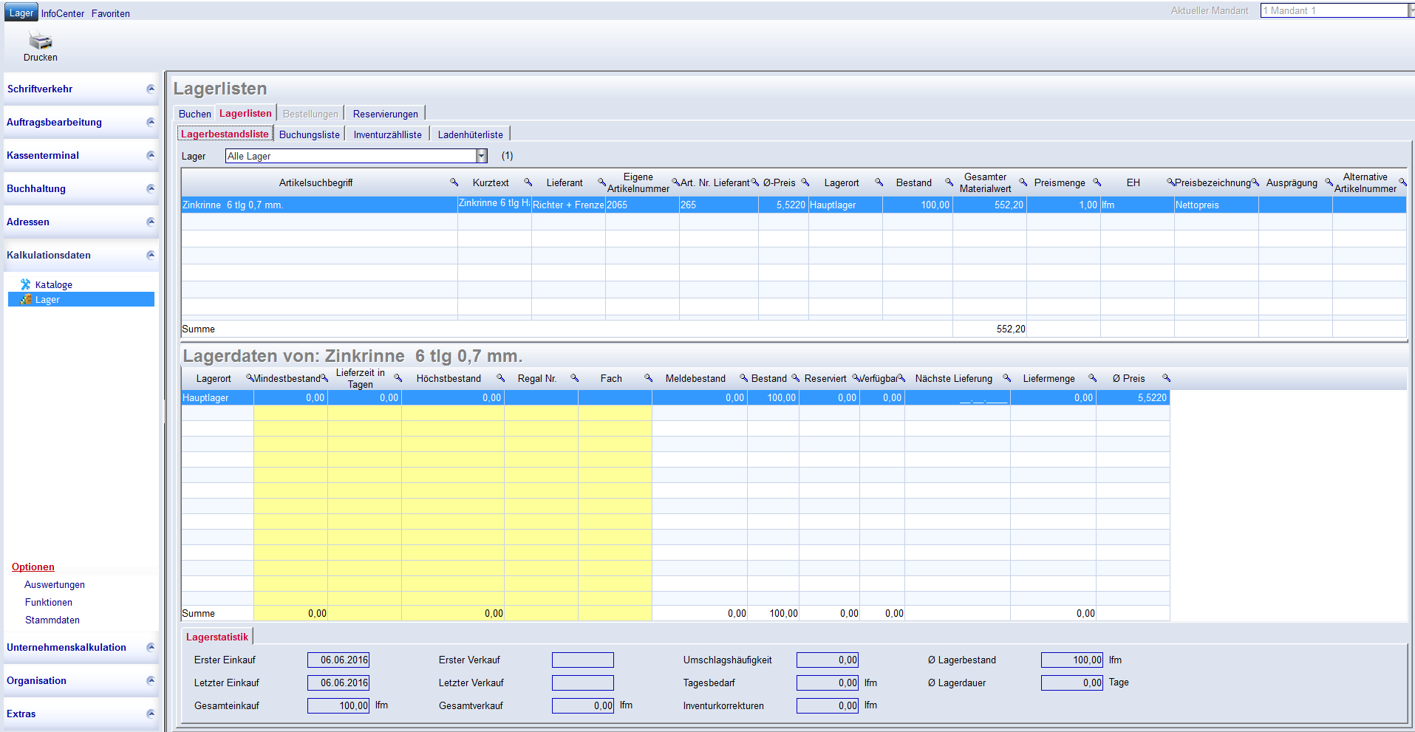The width and height of the screenshot is (1415, 732).
Task: Click search icon beside Artikelsuchbegriff column
Action: coord(454,182)
